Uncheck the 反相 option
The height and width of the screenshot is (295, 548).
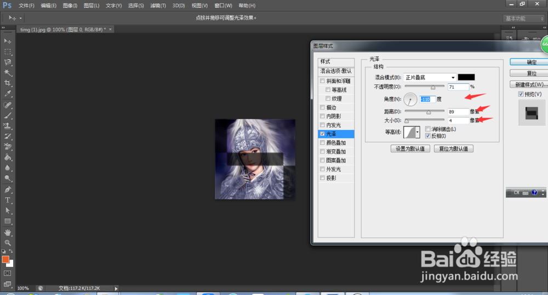(x=428, y=136)
